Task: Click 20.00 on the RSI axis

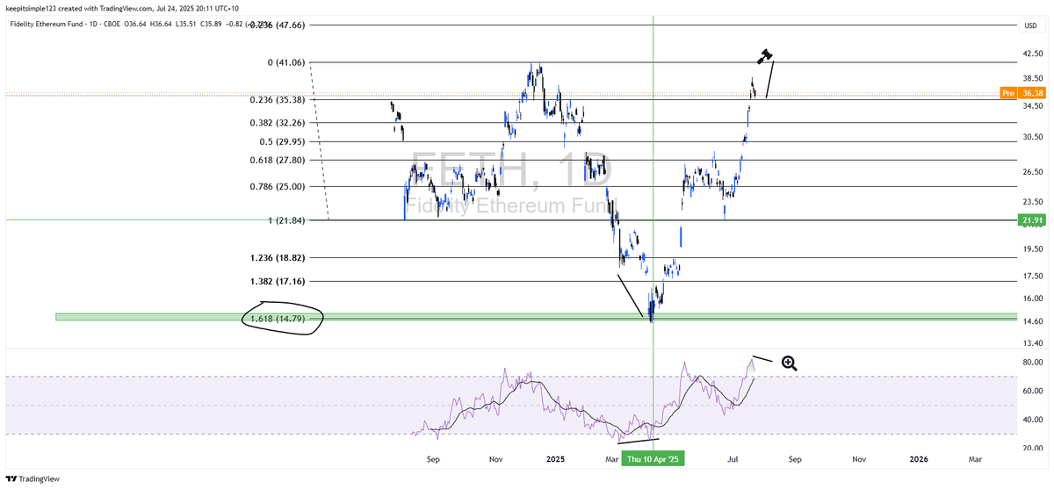Action: coord(1032,449)
